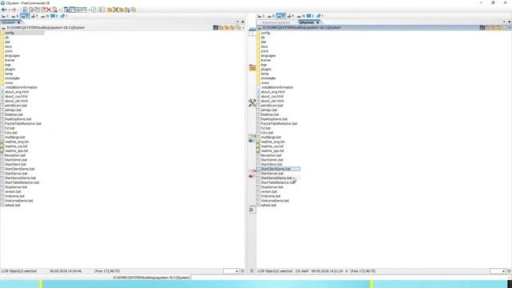Select drive C in the left panel drive bar
512x288 pixels.
pyautogui.click(x=6, y=16)
